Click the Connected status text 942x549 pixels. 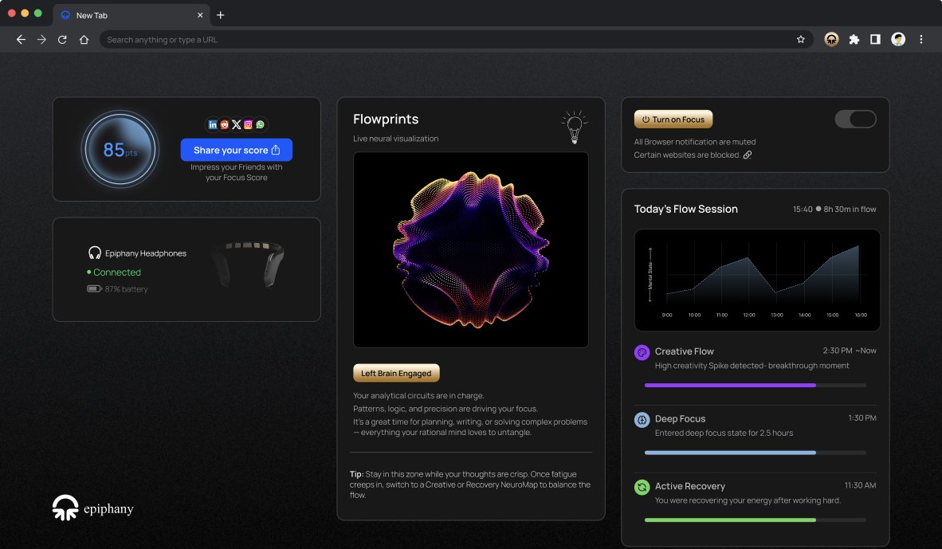click(117, 272)
